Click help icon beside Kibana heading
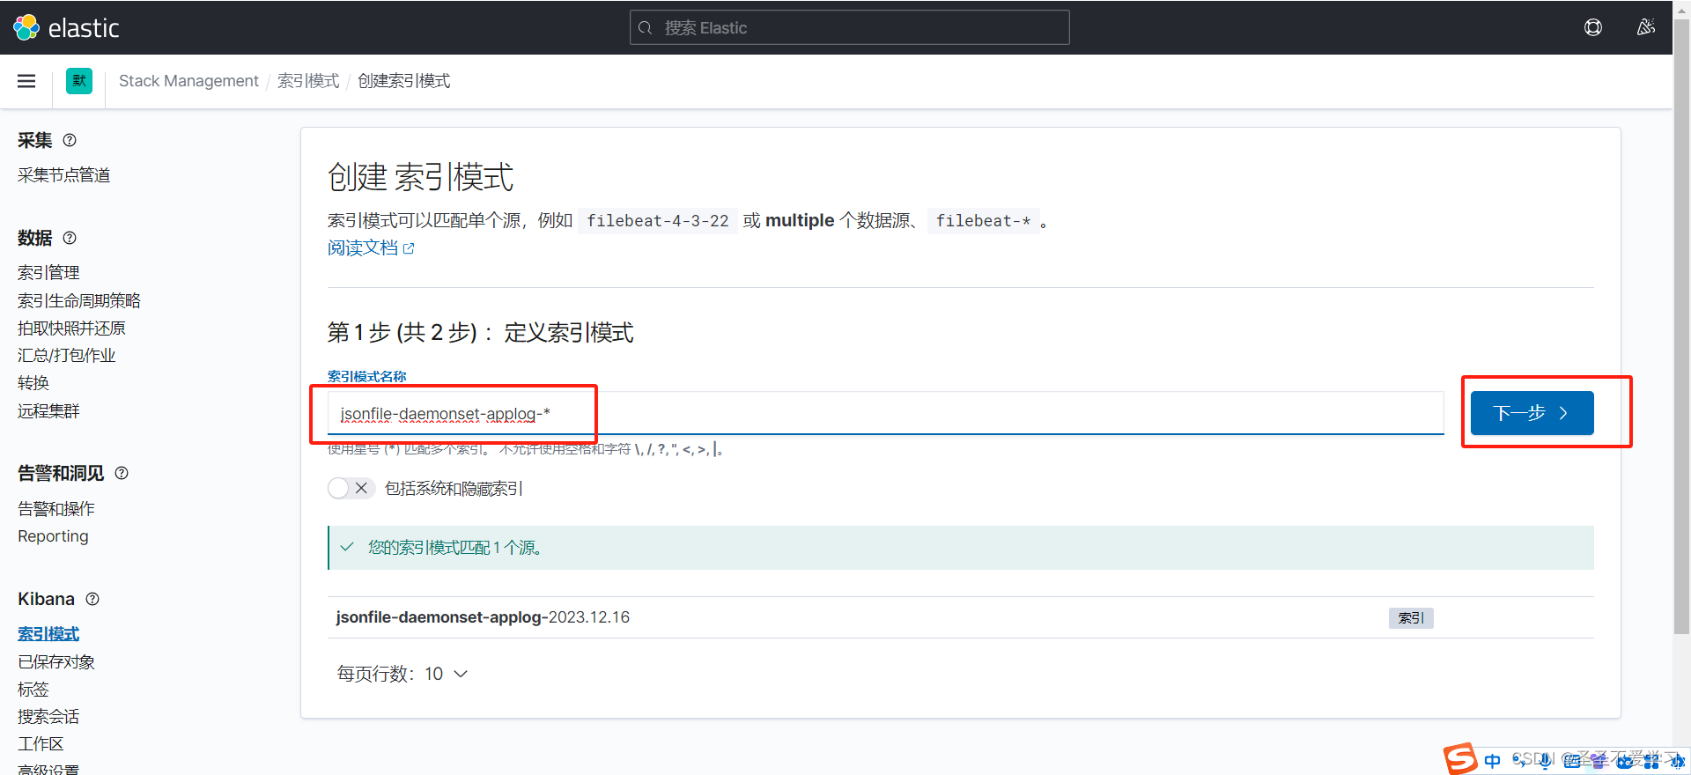 click(92, 599)
